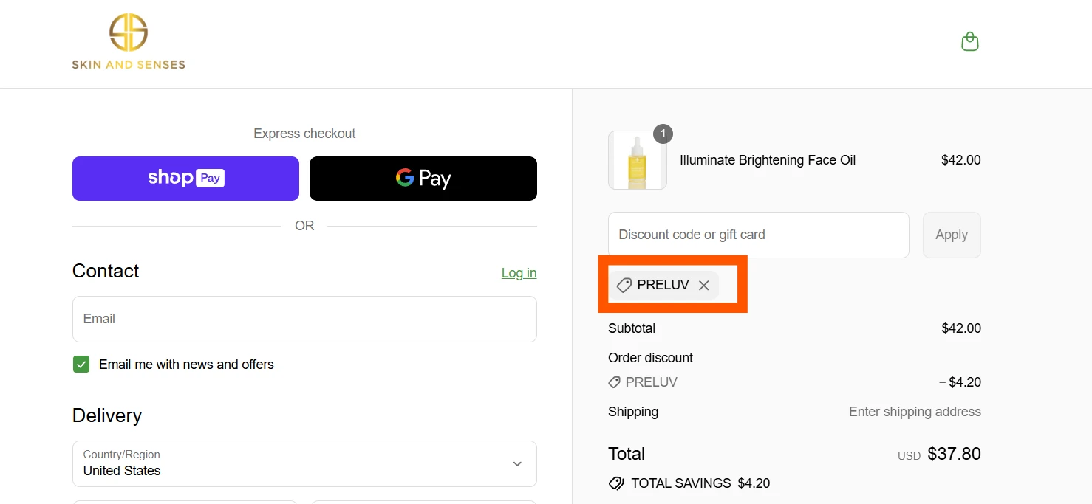Image resolution: width=1092 pixels, height=504 pixels.
Task: Focus the Discount code or gift card field
Action: (759, 235)
